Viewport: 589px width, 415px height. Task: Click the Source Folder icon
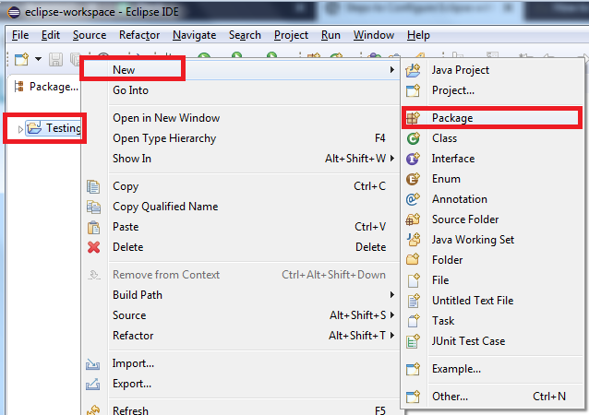coord(414,219)
